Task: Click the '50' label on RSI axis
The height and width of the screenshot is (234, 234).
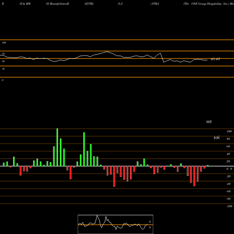Action: [3, 61]
